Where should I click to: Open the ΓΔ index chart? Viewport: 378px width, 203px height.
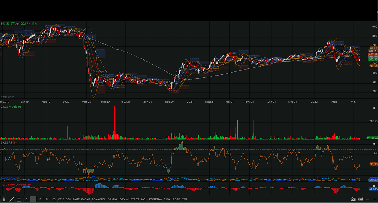pos(54,199)
